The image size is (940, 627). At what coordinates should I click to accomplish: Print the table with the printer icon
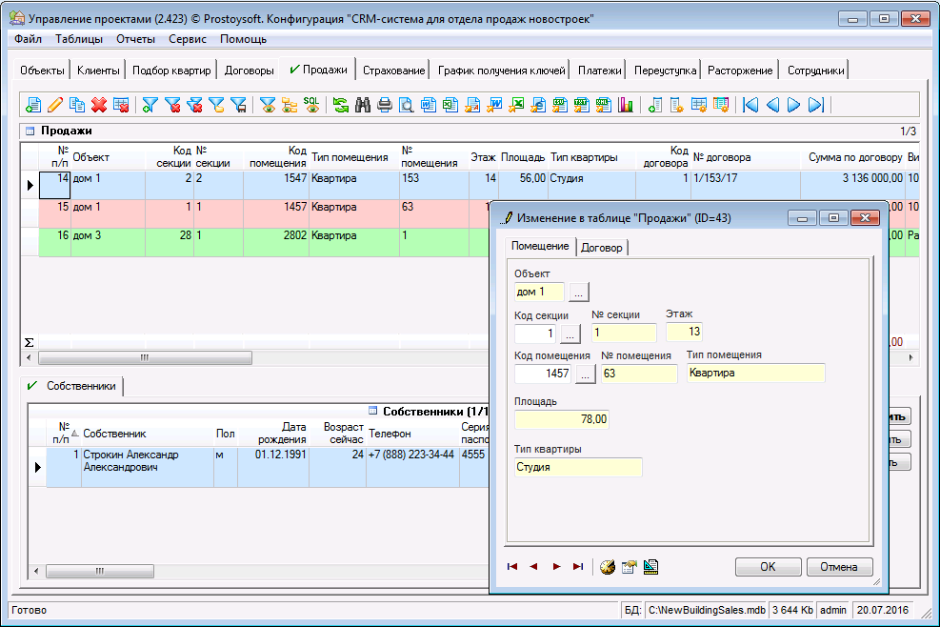coord(385,105)
